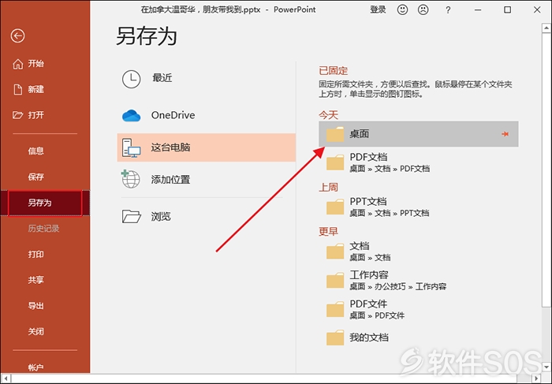Select the PPT文档 folder name
The height and width of the screenshot is (384, 552).
(x=368, y=201)
